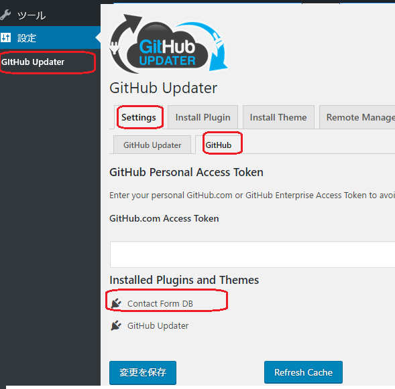Screen dimensions: 395x389
Task: Click the GitHub Updater page heading
Action: pyautogui.click(x=163, y=88)
